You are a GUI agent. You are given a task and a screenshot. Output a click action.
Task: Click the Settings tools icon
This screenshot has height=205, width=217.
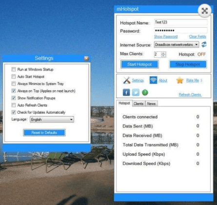point(127,80)
